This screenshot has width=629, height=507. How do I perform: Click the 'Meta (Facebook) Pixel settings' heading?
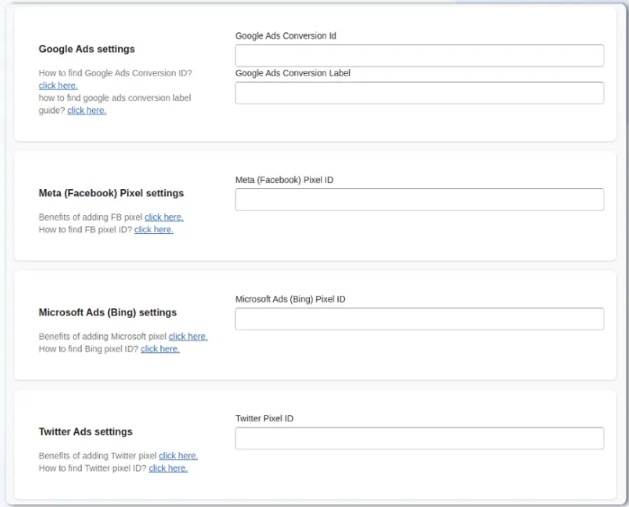pos(111,194)
